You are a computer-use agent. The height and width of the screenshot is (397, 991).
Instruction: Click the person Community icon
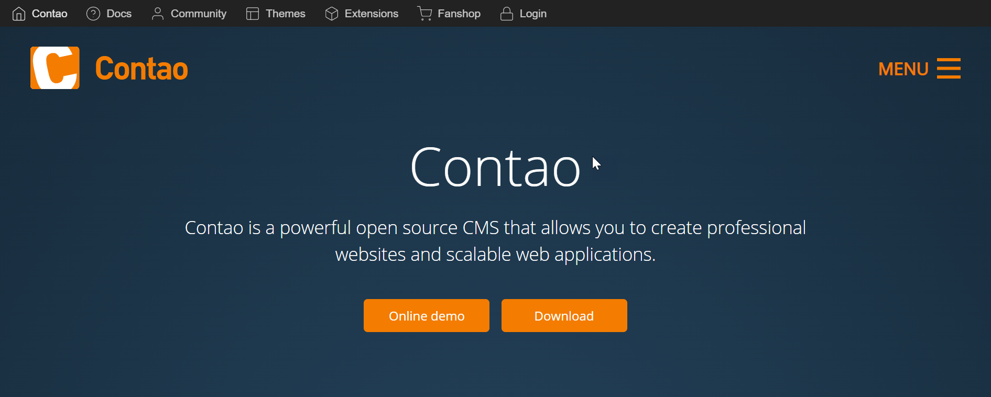[x=157, y=14]
